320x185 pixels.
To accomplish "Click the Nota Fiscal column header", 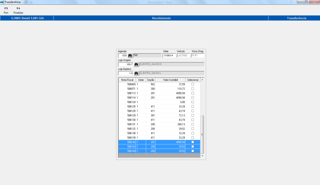I will (x=127, y=80).
